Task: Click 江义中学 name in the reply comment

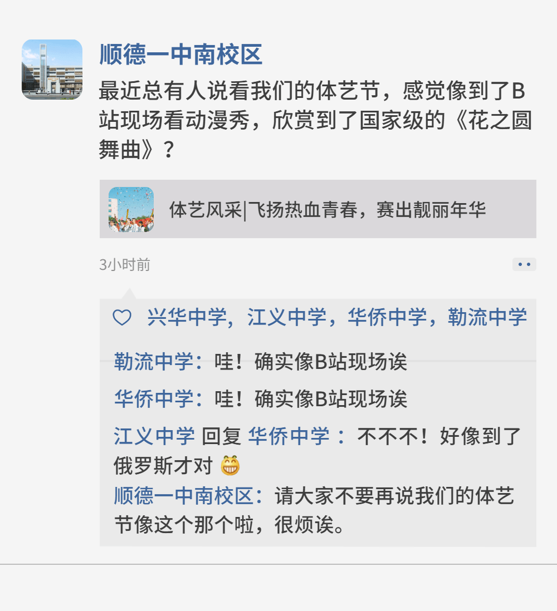Action: 154,436
